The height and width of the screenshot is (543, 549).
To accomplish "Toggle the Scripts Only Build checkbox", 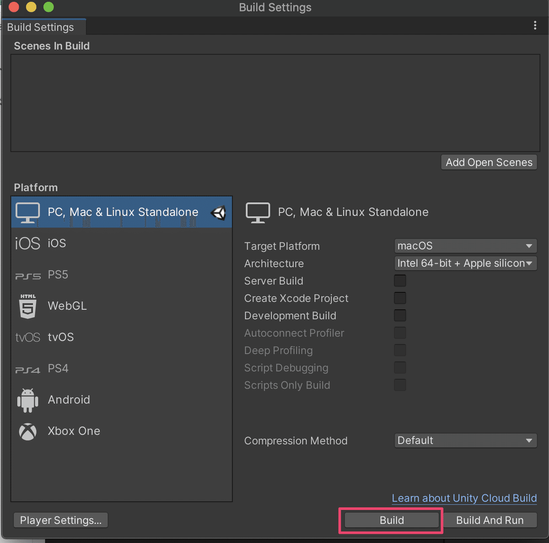I will click(x=400, y=385).
